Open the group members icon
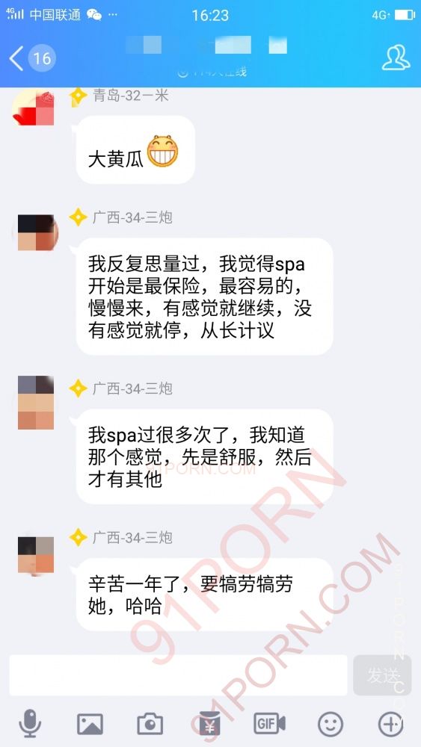 coord(396,58)
